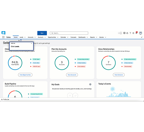The image size is (144, 132).
Task: Open the Quotes tab
Action: point(101,37)
